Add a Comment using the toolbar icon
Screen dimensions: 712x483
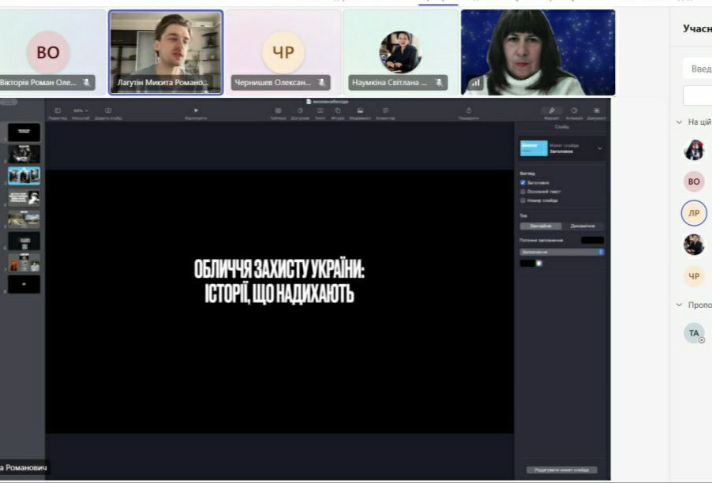pos(385,110)
